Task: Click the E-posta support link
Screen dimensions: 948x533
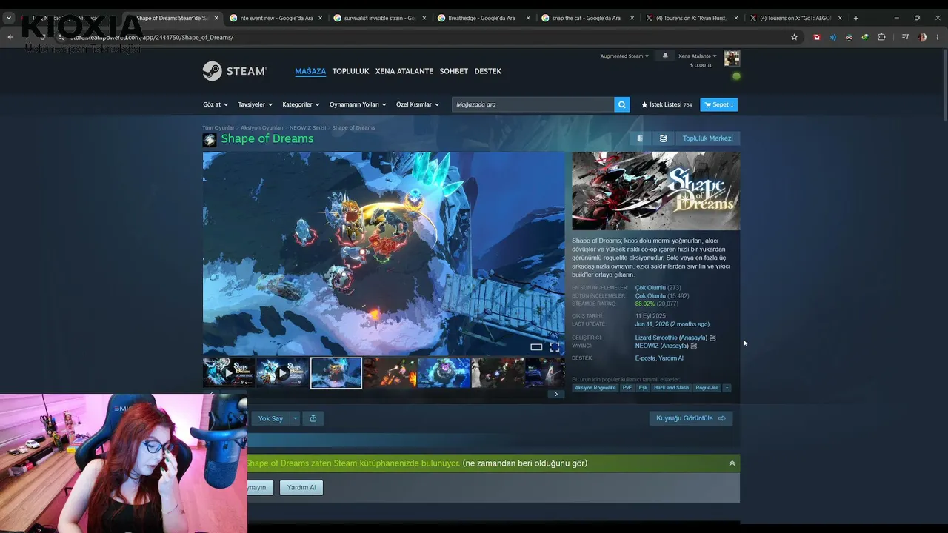Action: tap(645, 358)
